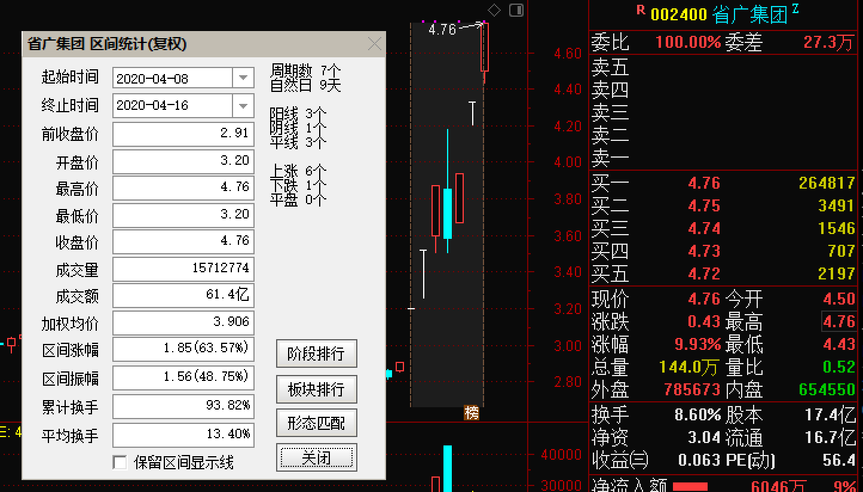
Task: Close the 区间统计 dialog with the X
Action: pyautogui.click(x=374, y=44)
